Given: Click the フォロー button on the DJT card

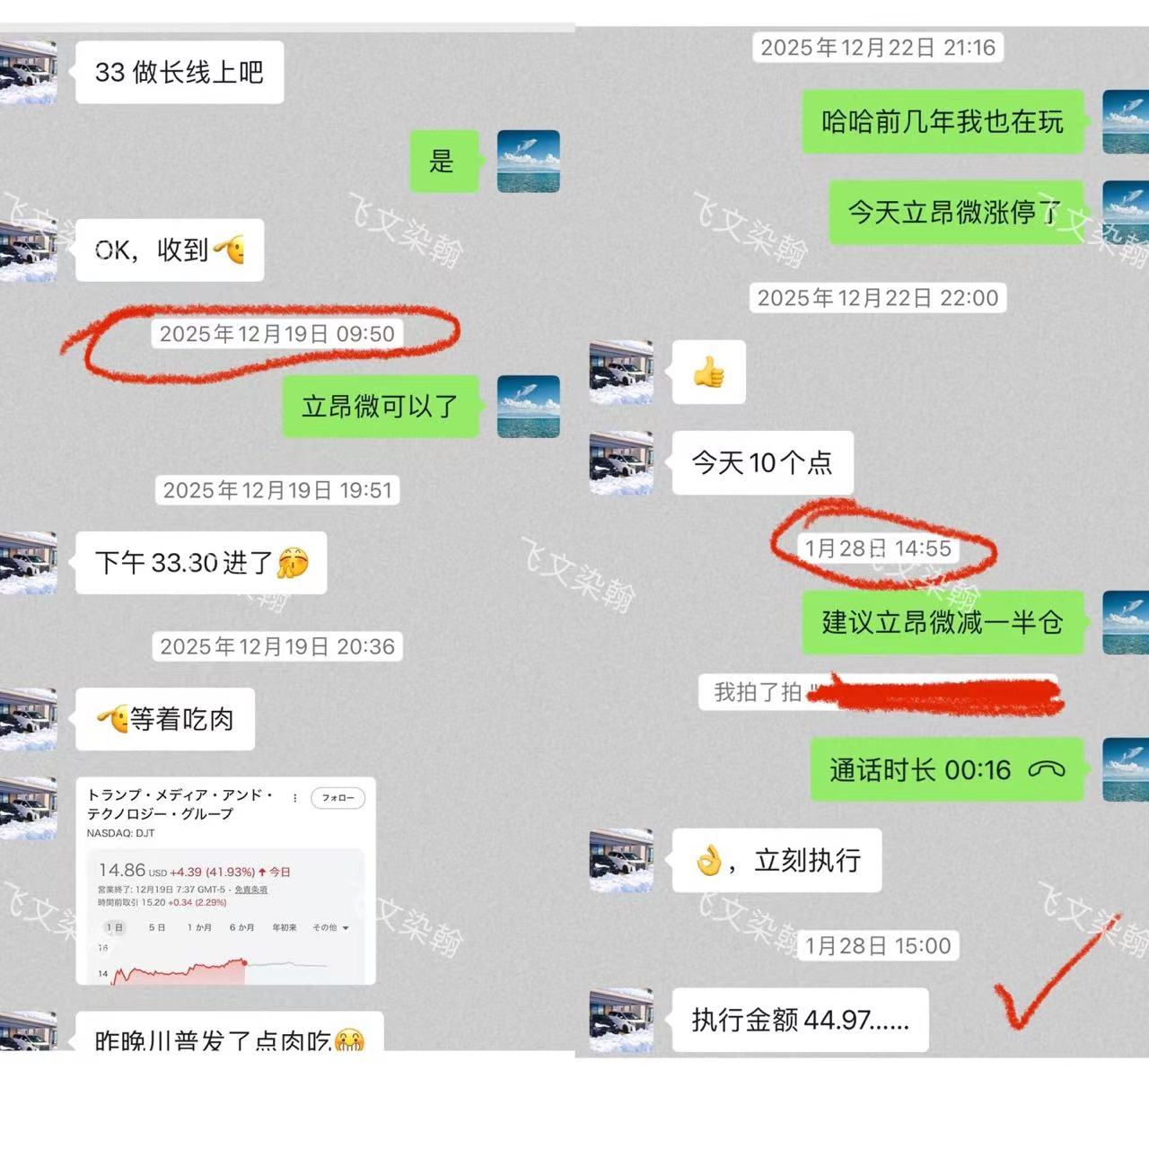Looking at the screenshot, I should click(x=338, y=797).
